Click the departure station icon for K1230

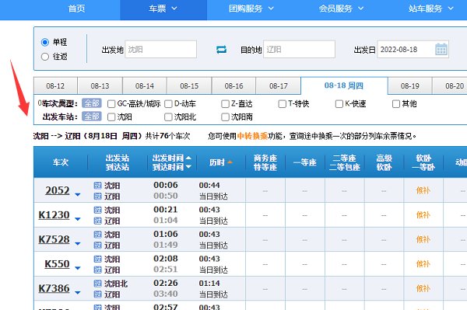pos(98,210)
